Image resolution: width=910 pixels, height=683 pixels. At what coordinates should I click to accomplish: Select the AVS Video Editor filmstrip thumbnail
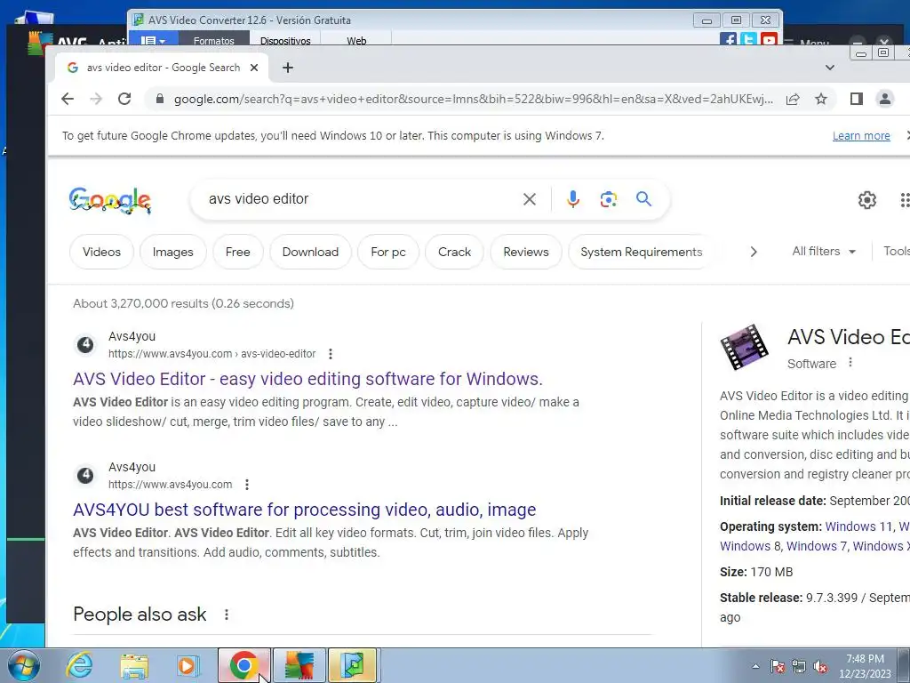744,347
